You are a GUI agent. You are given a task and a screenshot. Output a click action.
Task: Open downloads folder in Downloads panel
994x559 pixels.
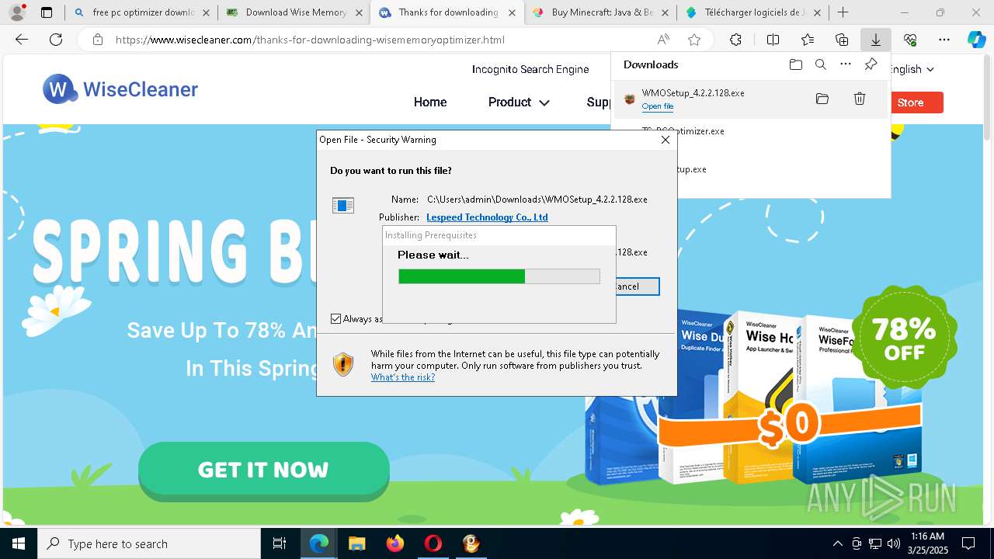(795, 64)
